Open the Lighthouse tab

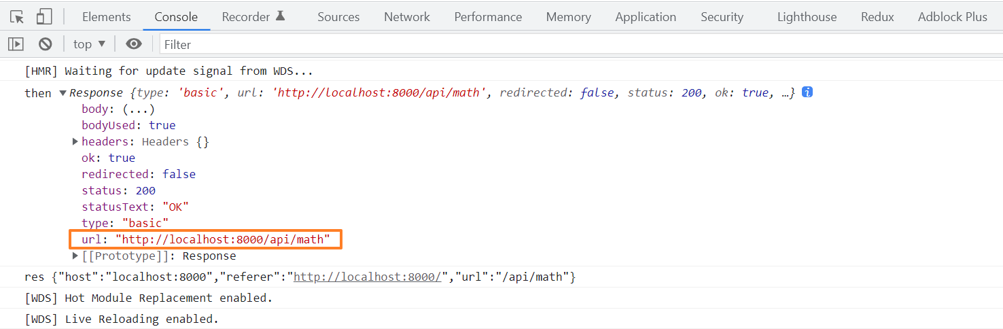pos(807,17)
